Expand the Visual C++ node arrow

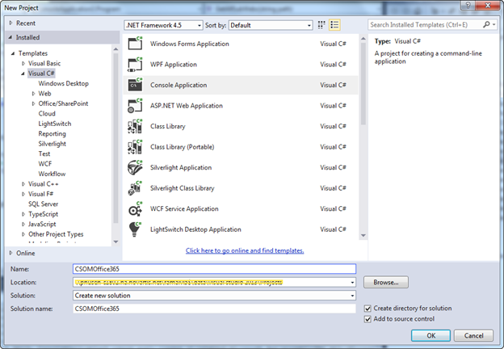[x=23, y=184]
